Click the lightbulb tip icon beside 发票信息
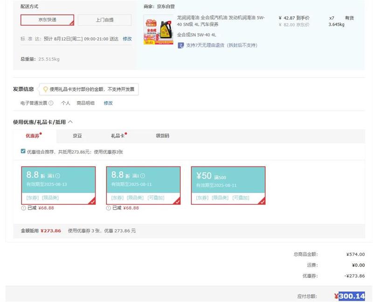Viewport: 373px width, 302px height. tap(45, 89)
